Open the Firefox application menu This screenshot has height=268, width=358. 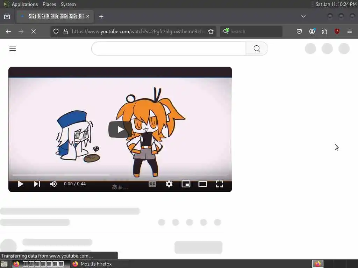[350, 31]
